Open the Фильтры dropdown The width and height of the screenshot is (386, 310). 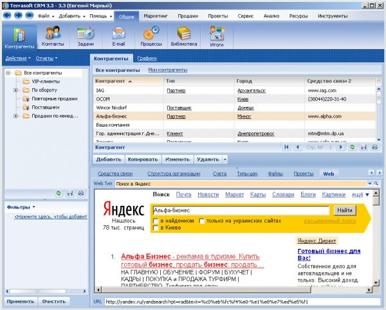[x=21, y=207]
